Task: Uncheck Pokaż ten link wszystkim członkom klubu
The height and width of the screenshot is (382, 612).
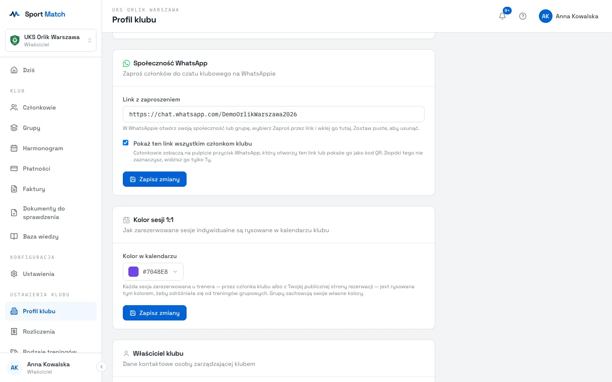Action: (x=126, y=143)
